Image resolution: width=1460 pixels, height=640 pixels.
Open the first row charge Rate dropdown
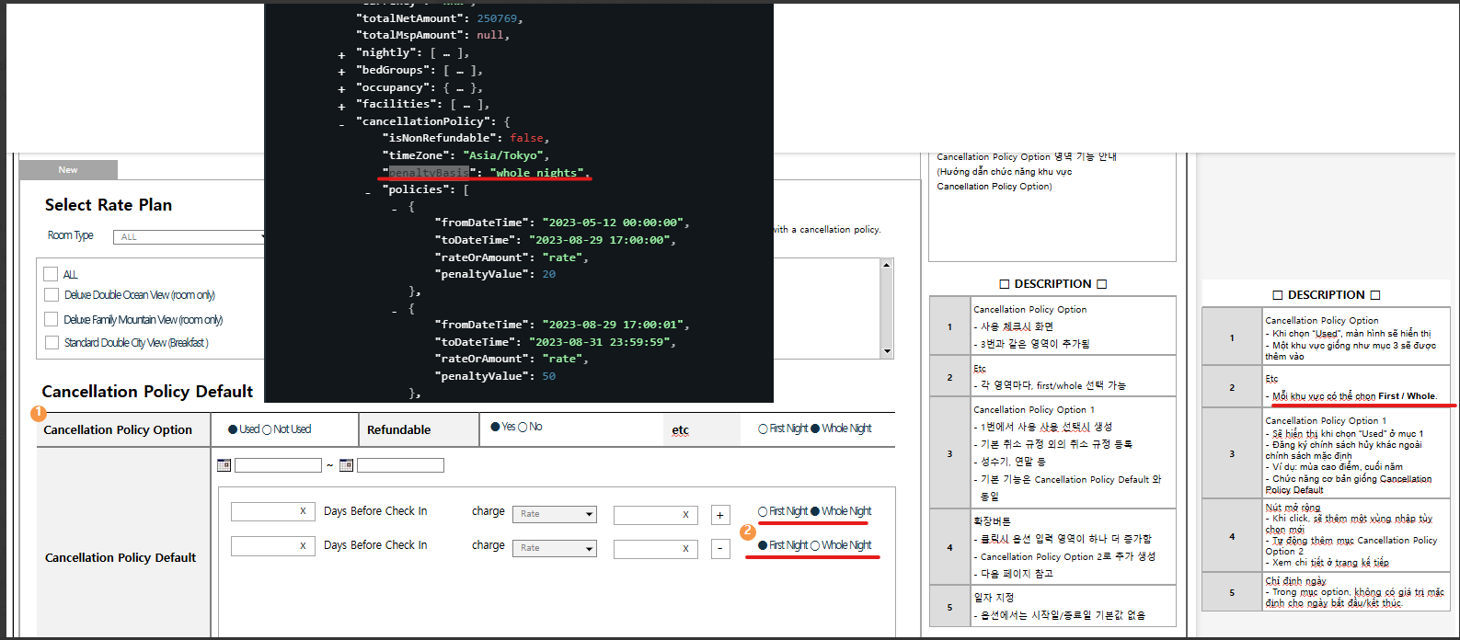pos(555,514)
